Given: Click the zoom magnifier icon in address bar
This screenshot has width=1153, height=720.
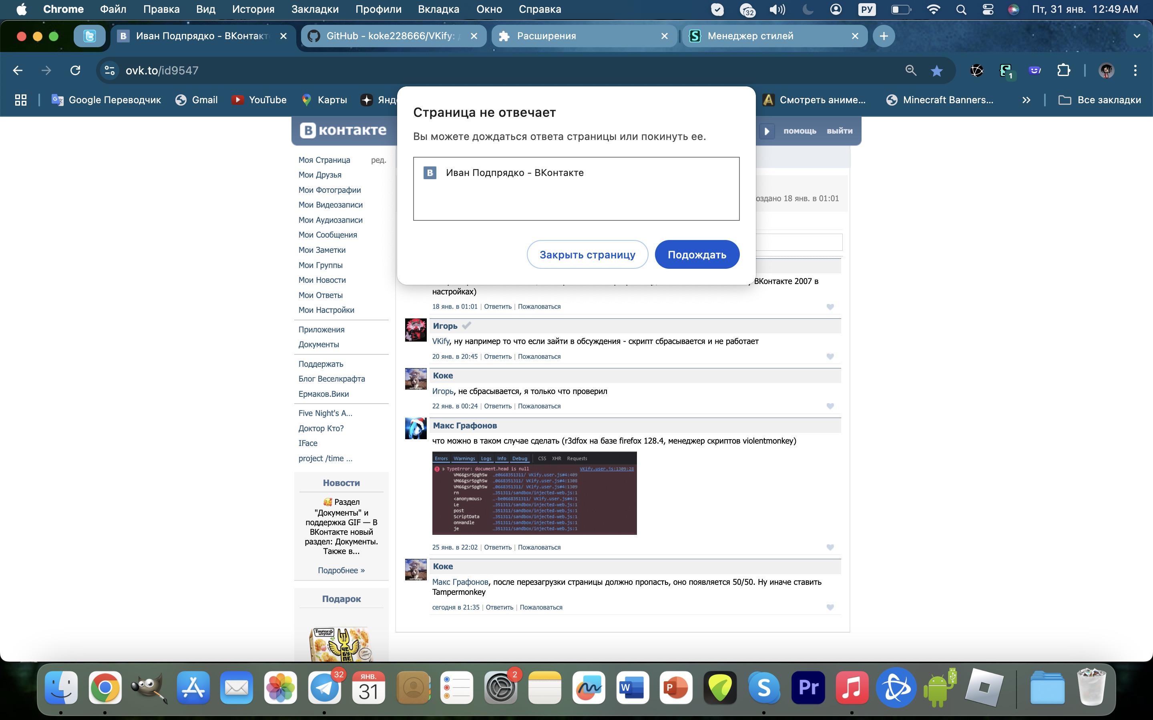Looking at the screenshot, I should 910,70.
